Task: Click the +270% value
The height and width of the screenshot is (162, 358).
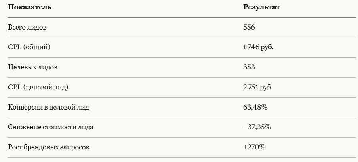Action: (x=254, y=147)
